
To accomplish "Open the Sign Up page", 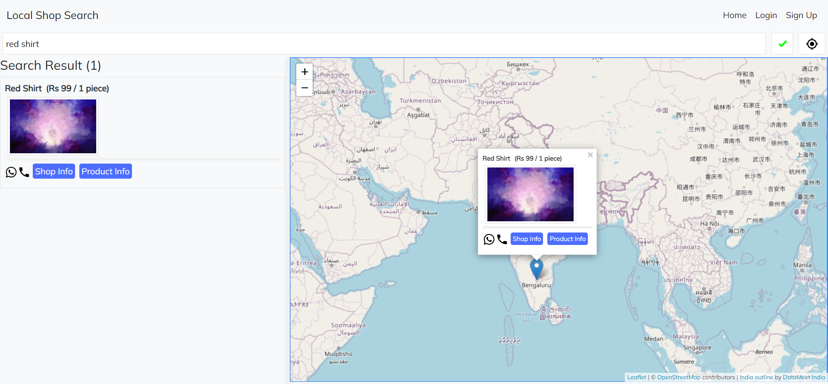I will click(x=801, y=15).
